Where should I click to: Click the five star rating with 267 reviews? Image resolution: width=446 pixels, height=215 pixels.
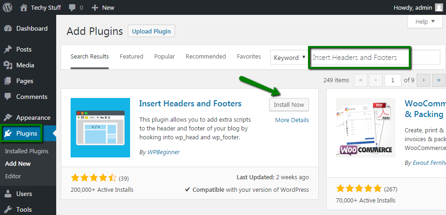coord(359,189)
